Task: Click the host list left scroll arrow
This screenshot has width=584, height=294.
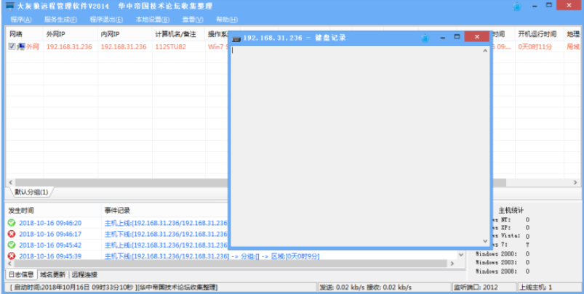Action: [10, 182]
